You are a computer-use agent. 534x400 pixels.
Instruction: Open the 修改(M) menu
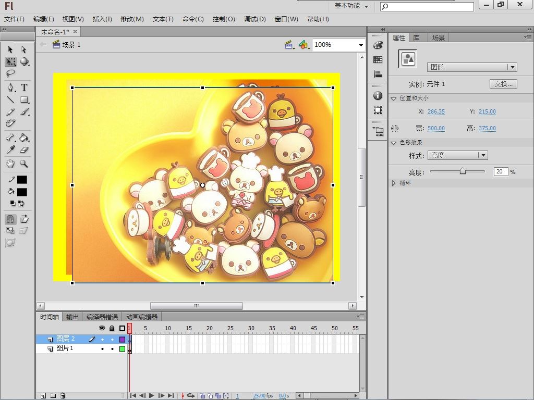[132, 19]
